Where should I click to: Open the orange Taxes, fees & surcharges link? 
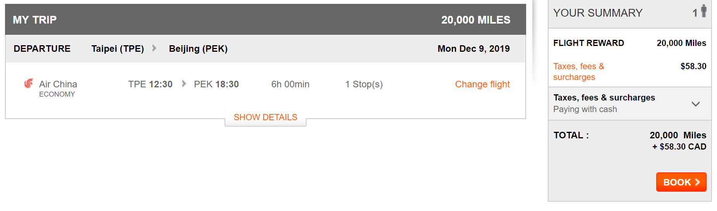coord(579,71)
